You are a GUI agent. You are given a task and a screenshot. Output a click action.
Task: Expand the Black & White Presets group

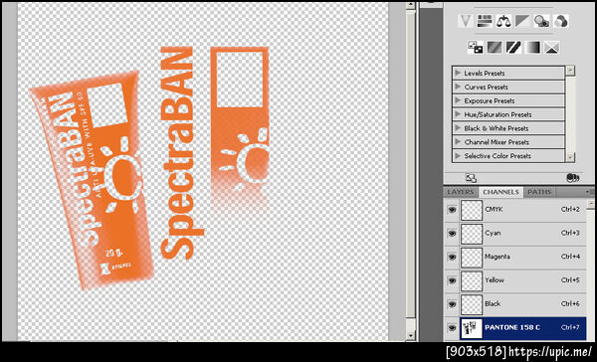[x=458, y=128]
